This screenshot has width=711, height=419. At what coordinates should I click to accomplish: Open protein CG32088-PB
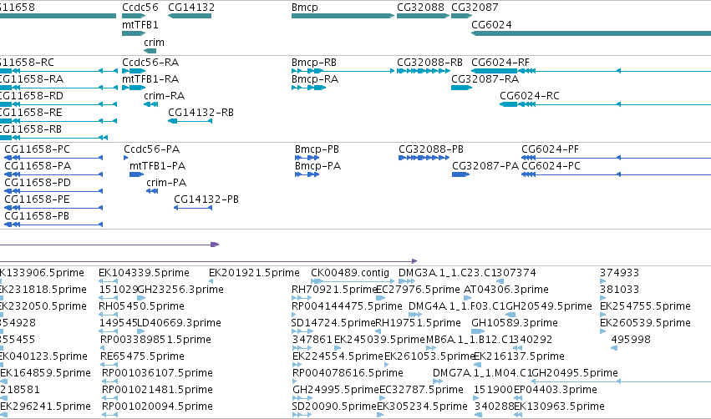(x=431, y=149)
